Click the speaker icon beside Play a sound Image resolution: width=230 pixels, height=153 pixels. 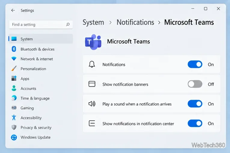(x=92, y=104)
